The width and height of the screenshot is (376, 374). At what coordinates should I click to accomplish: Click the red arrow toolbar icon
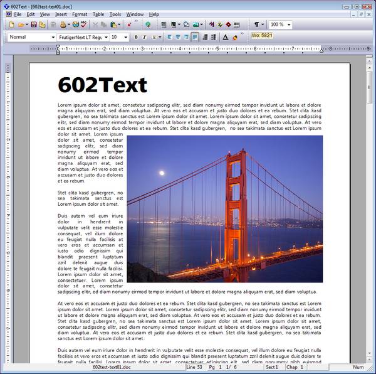(x=129, y=24)
